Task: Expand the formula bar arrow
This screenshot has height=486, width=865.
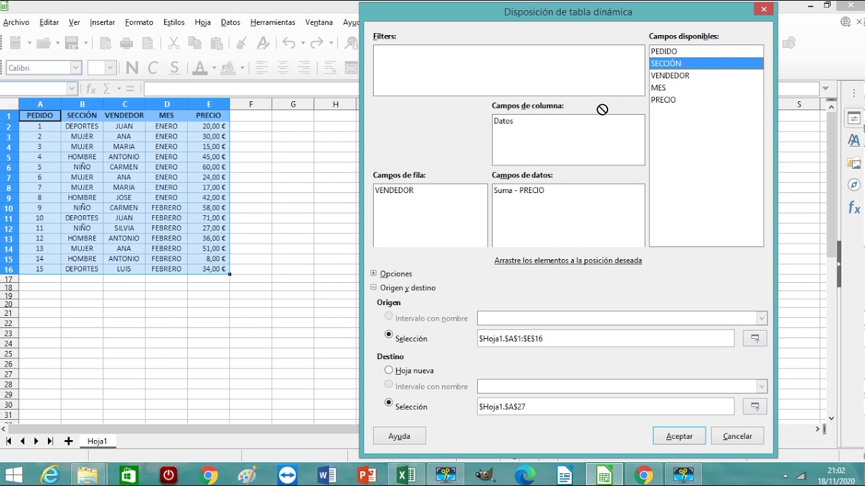Action: [825, 88]
